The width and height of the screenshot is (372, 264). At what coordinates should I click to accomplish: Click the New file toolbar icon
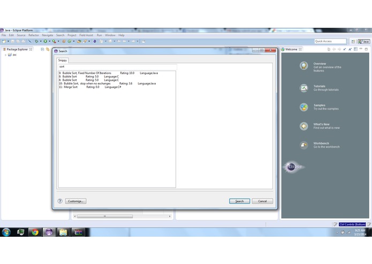click(x=4, y=41)
